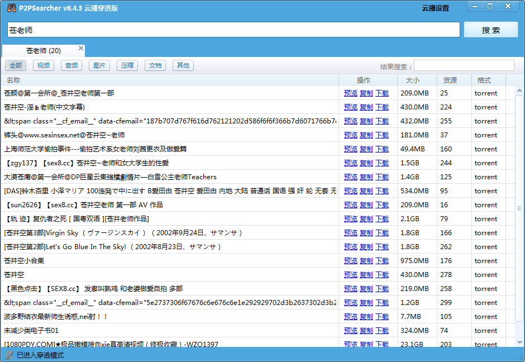The image size is (525, 362).
Task: Focus the 结果搜索 filter field
Action: 464,65
